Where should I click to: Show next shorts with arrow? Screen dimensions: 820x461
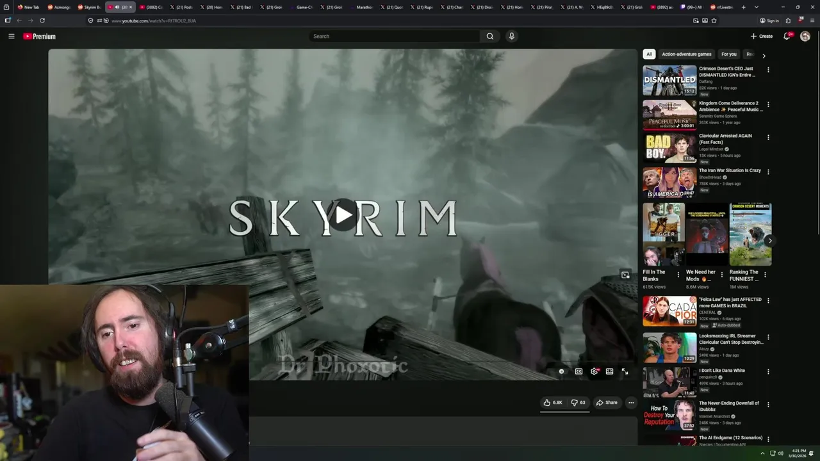click(770, 241)
